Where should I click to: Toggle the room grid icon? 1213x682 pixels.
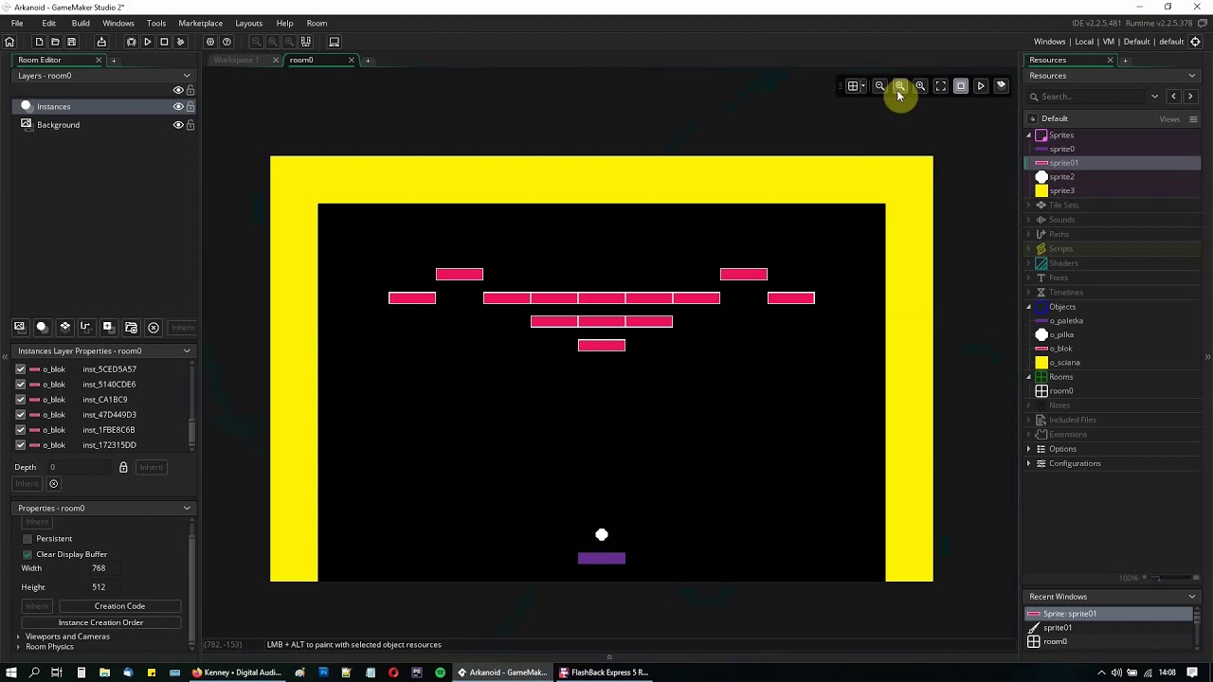coord(852,86)
